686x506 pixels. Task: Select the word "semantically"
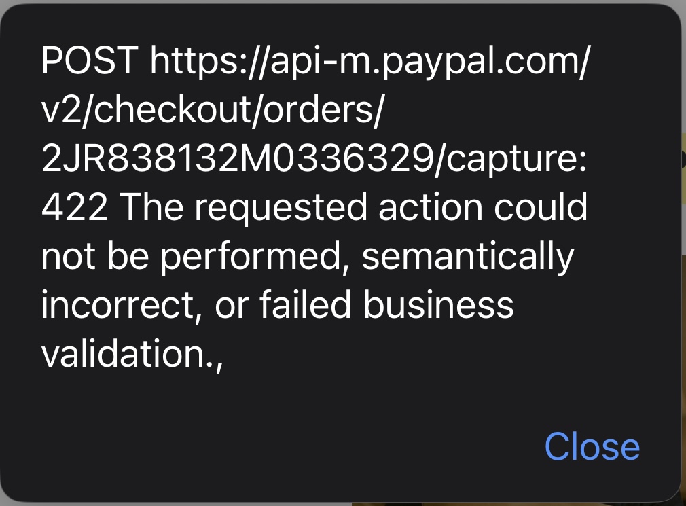click(468, 257)
